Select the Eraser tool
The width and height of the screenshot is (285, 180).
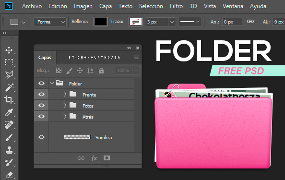9,175
